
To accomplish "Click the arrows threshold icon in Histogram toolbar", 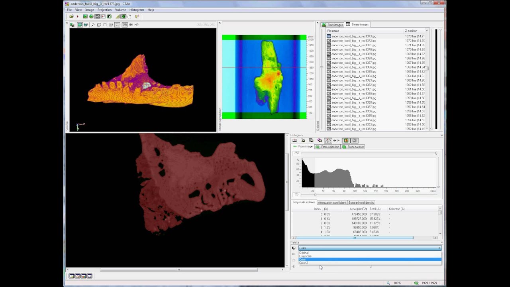I will point(336,140).
